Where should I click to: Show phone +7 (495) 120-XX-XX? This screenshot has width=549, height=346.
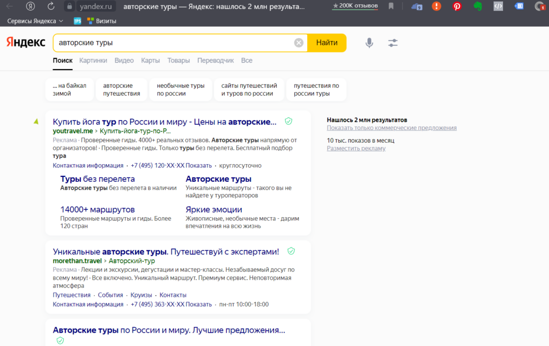(171, 165)
